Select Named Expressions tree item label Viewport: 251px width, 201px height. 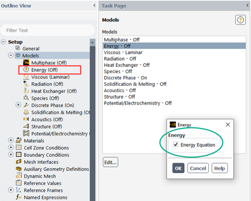point(45,197)
